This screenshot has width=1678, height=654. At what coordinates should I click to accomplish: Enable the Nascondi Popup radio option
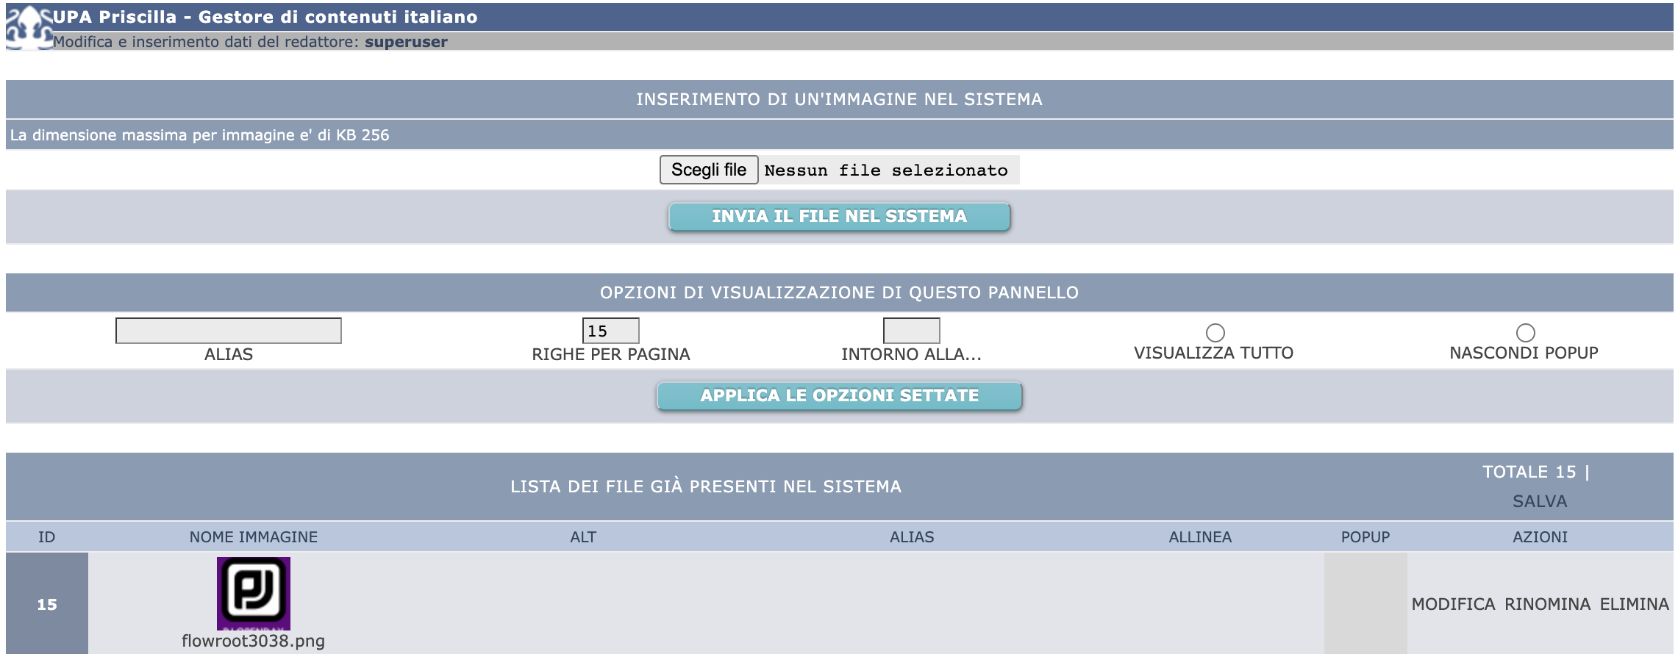click(x=1526, y=333)
